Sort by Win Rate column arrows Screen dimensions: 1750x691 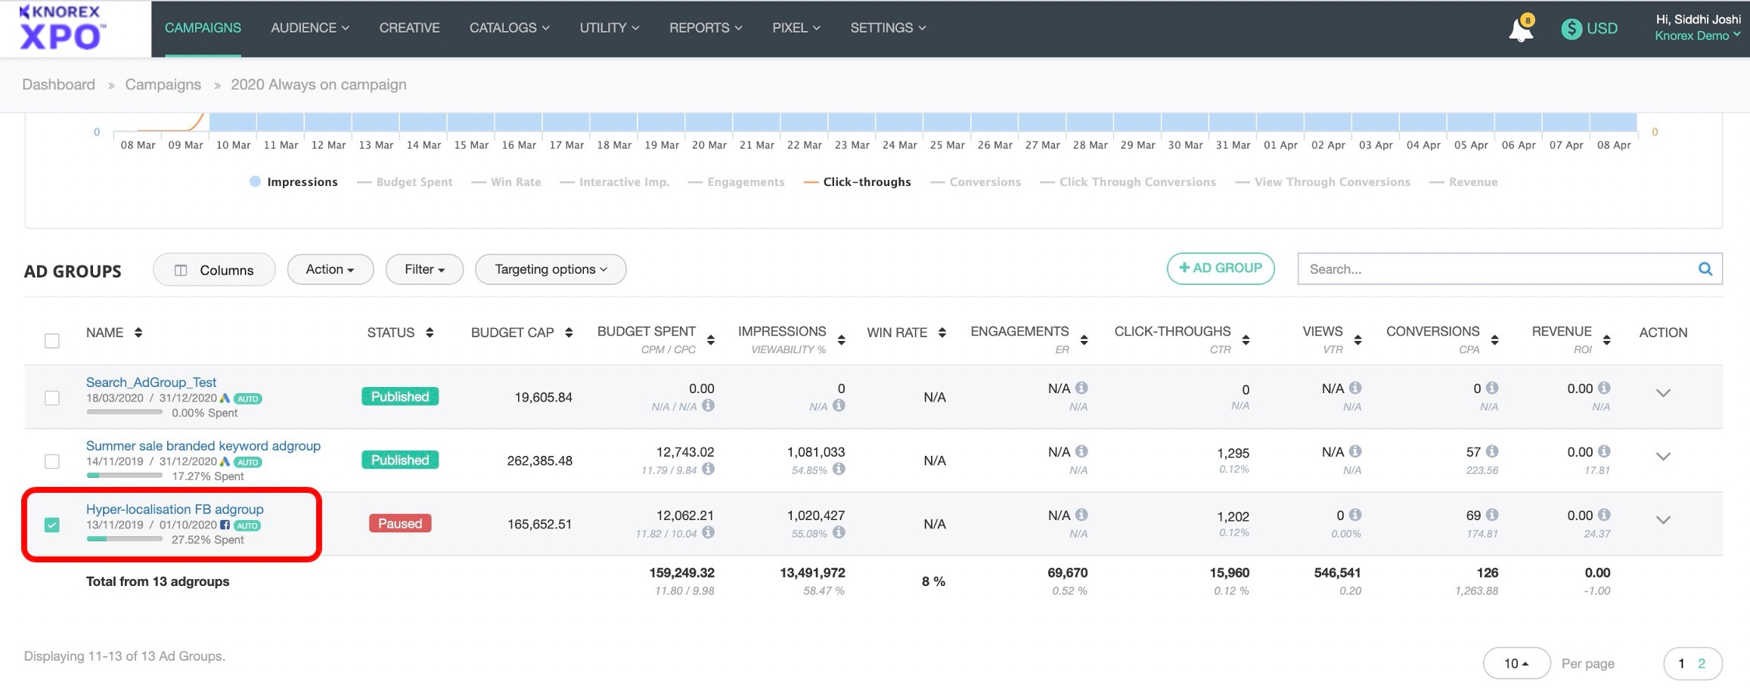(942, 333)
